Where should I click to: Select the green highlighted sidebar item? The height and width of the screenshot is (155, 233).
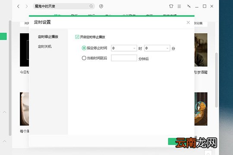[3, 36]
